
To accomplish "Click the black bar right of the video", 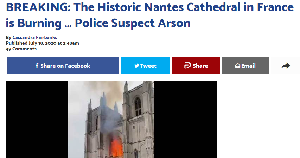I will coord(185,120).
